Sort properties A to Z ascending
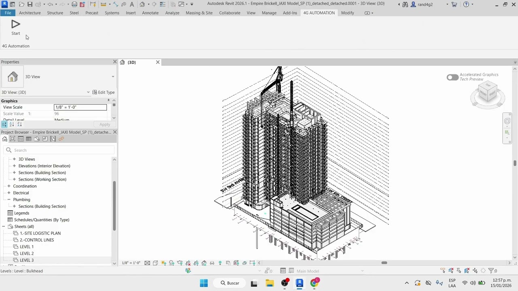This screenshot has width=518, height=291. coord(12,124)
